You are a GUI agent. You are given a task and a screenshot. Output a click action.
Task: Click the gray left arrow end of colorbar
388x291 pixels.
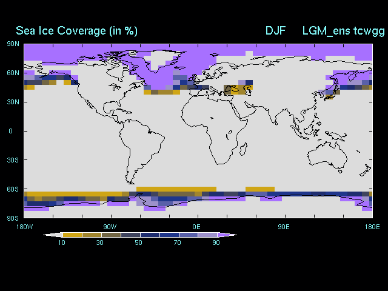(53, 235)
